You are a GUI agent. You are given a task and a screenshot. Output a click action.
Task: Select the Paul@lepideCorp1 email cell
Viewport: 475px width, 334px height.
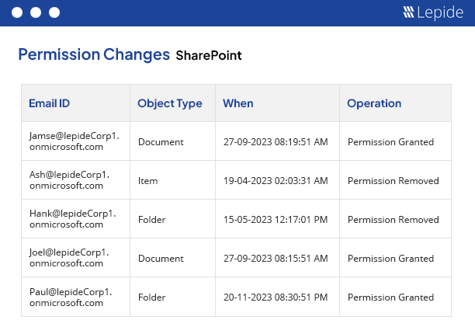[x=70, y=297]
